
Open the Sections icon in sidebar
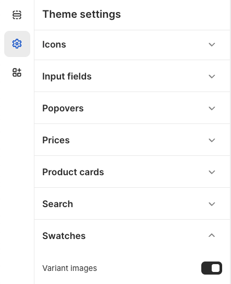point(17,15)
